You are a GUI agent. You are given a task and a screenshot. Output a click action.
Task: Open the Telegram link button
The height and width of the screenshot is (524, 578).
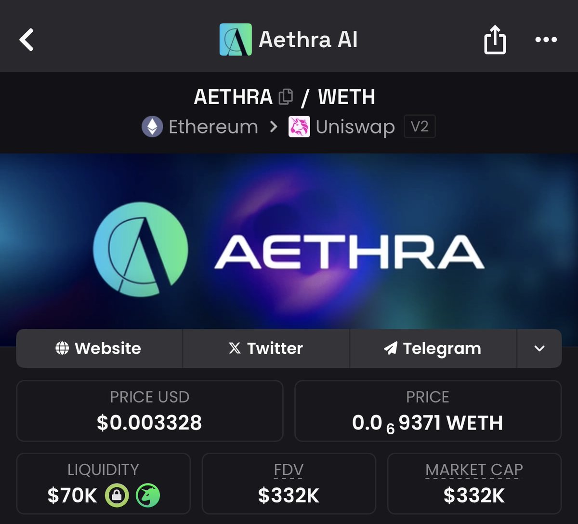tap(433, 349)
